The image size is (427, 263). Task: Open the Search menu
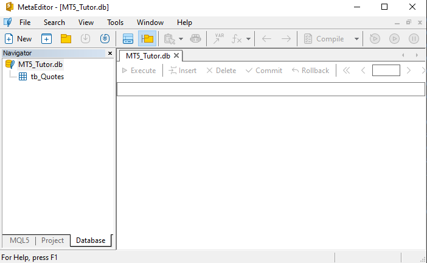55,23
